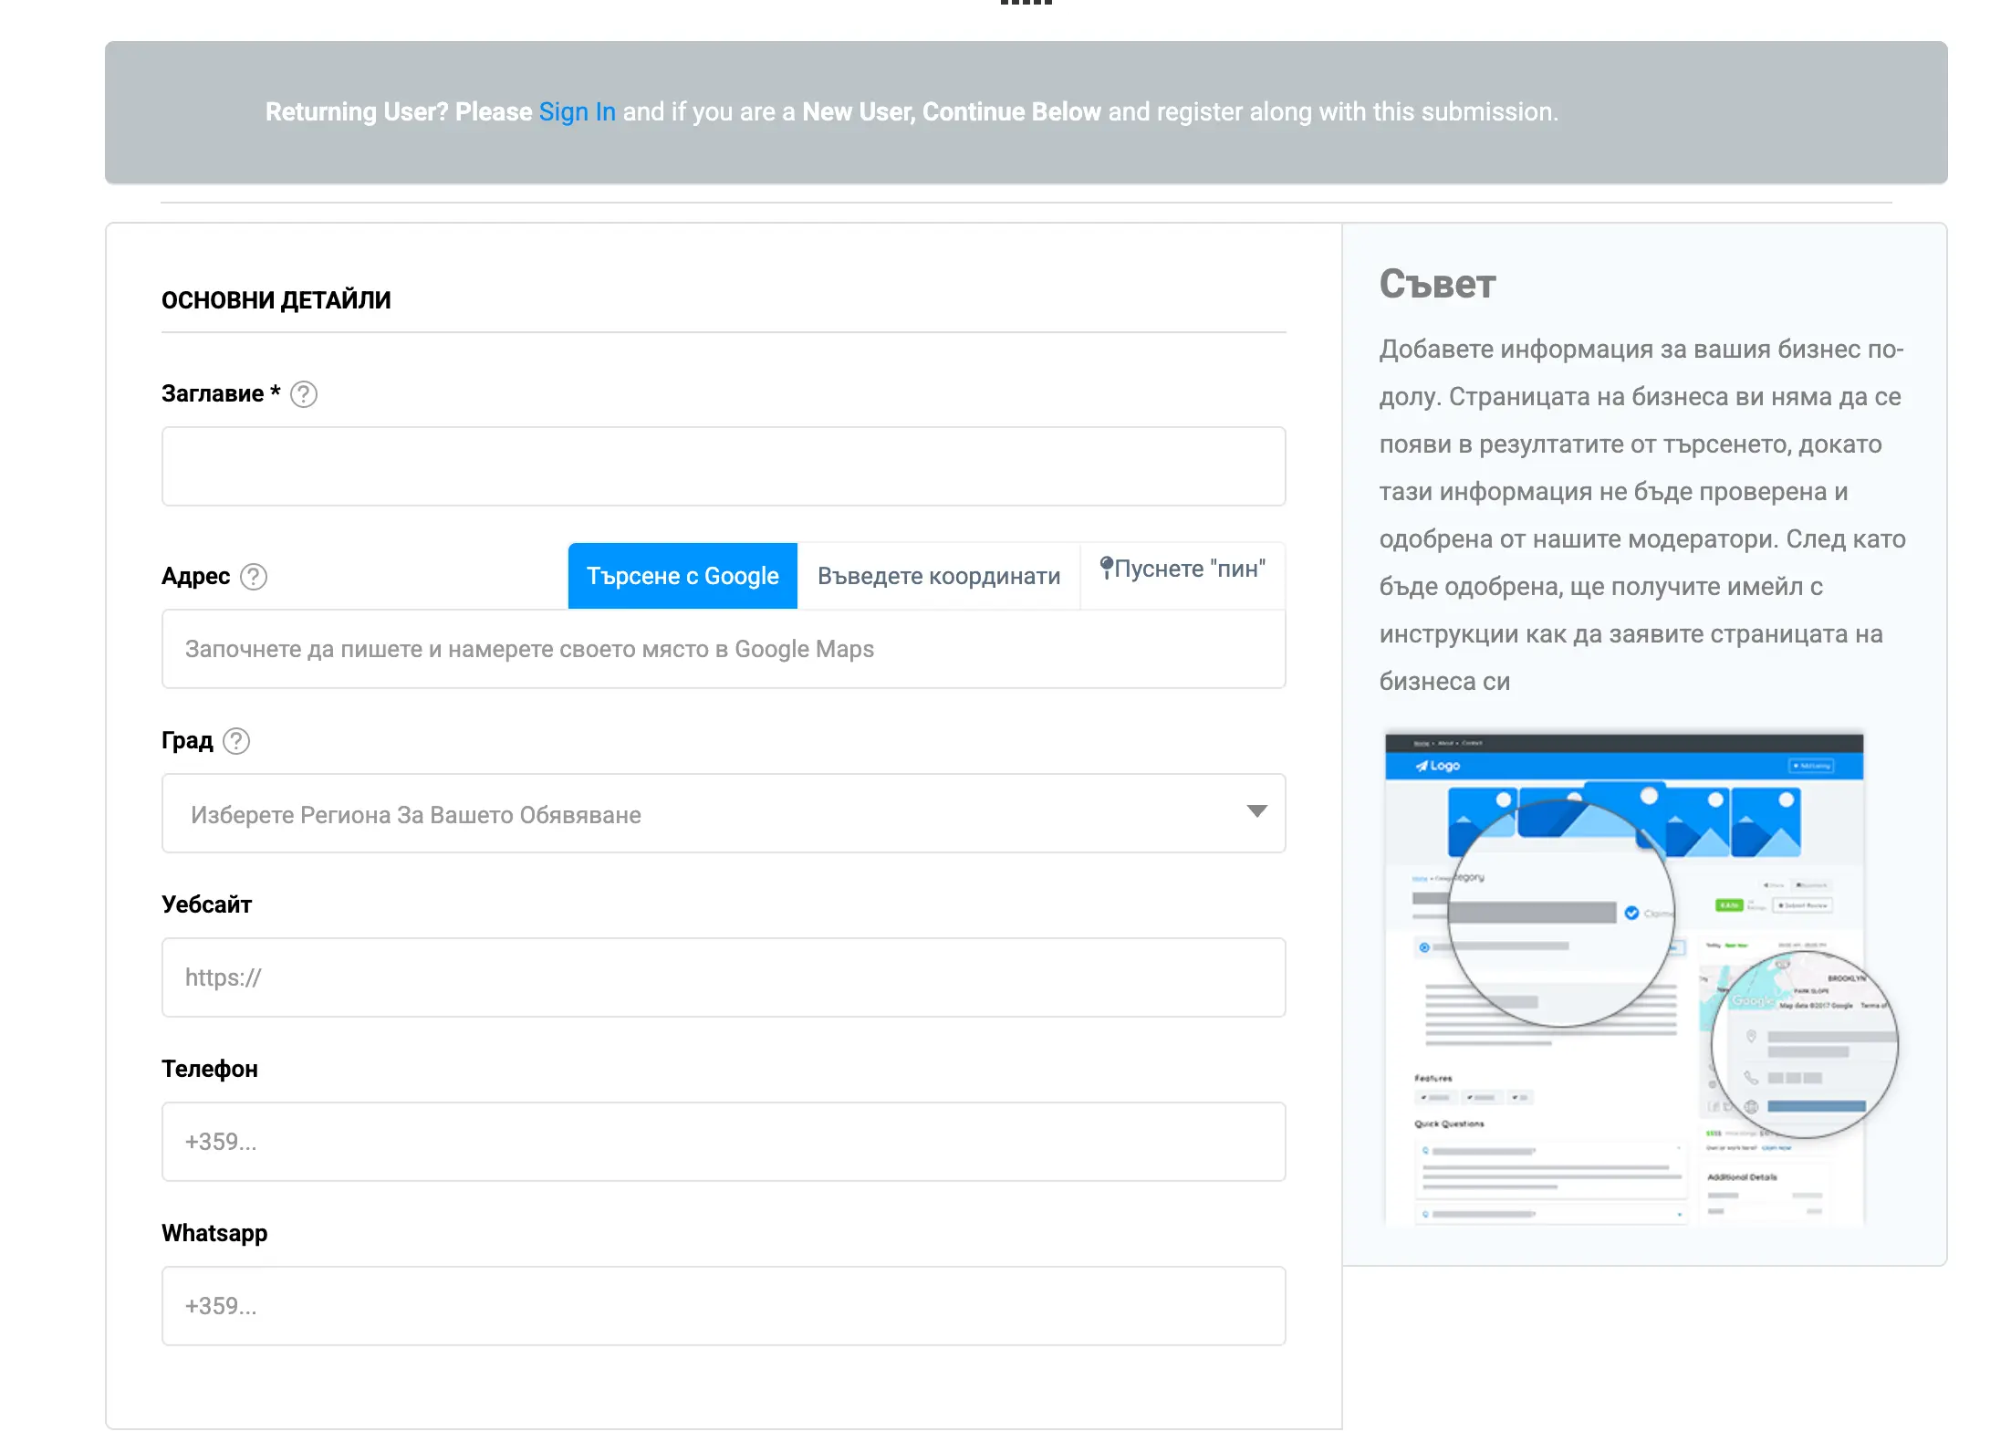The height and width of the screenshot is (1442, 2011).
Task: Click the Телефон field label
Action: [x=209, y=1069]
